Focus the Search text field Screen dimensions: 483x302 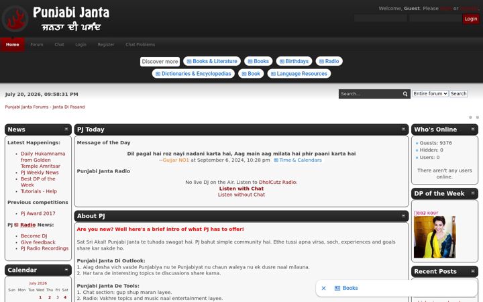click(x=370, y=94)
